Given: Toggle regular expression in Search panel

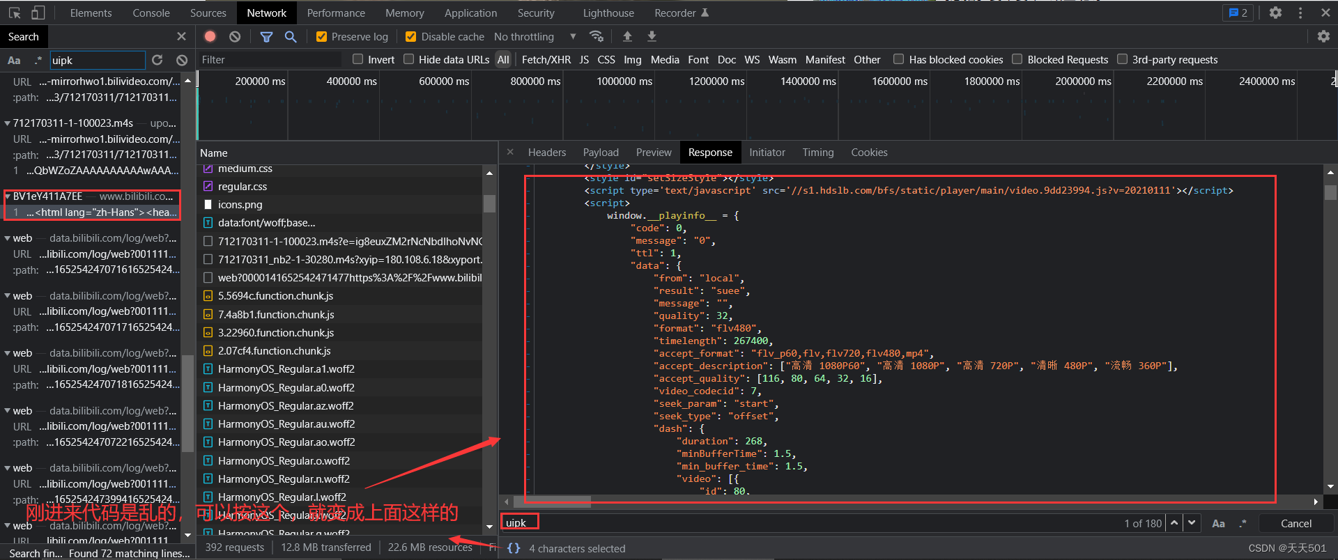Looking at the screenshot, I should pos(38,60).
